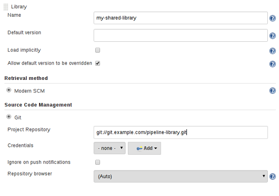The image size is (279, 196).
Task: Open help for Repository browser
Action: [x=272, y=176]
